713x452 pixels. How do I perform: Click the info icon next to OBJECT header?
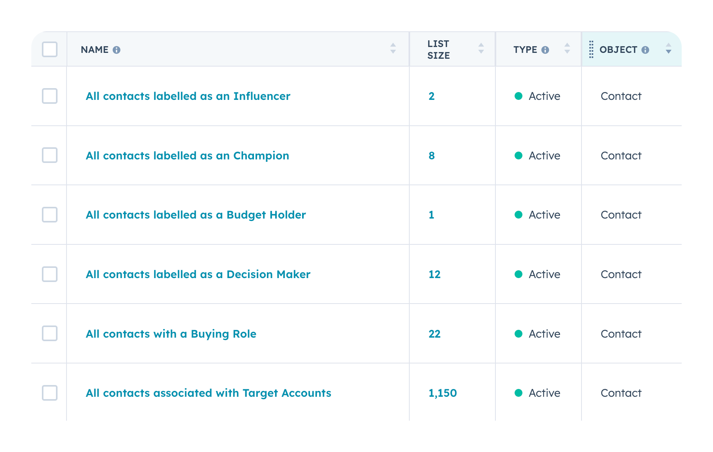point(646,50)
